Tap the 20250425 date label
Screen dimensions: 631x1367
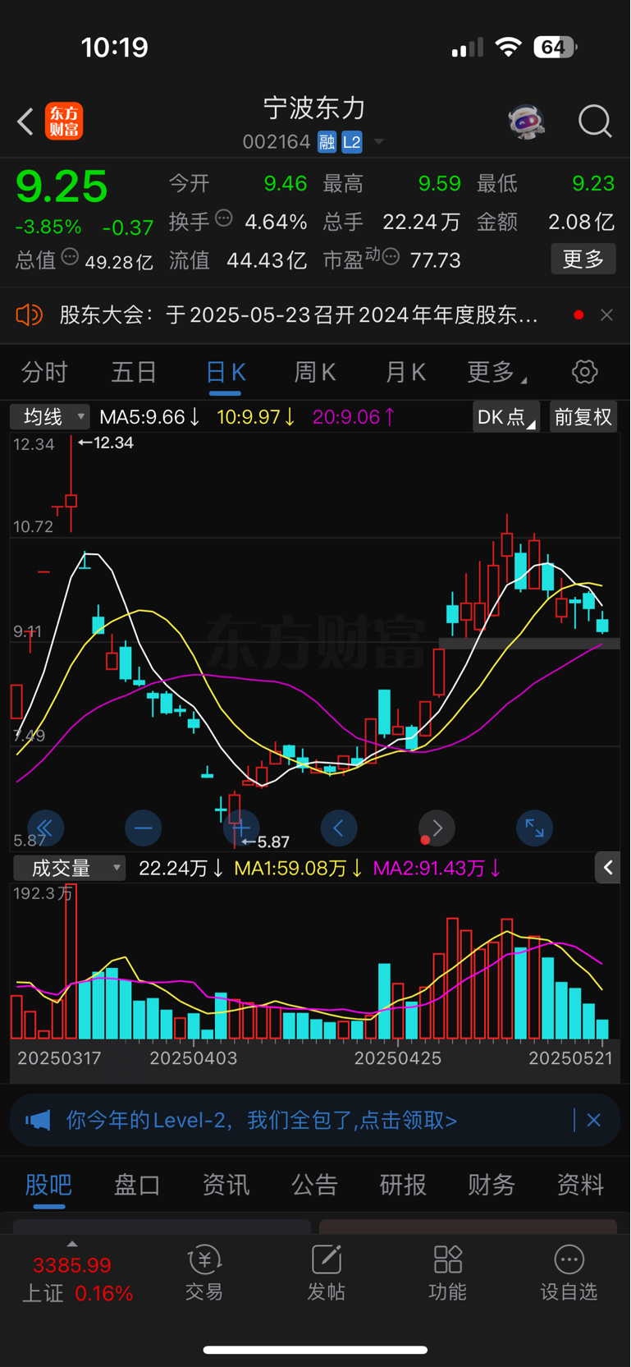coord(398,1058)
